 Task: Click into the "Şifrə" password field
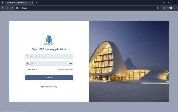48,64
